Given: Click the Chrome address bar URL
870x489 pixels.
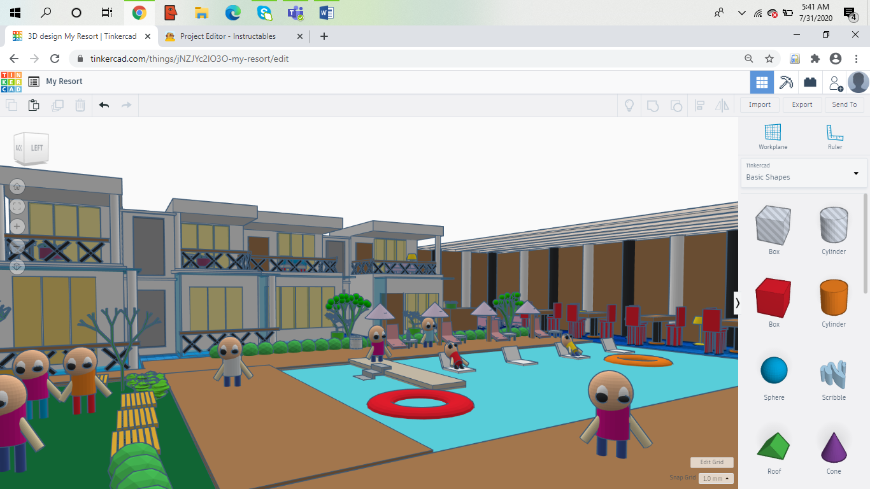Looking at the screenshot, I should [190, 59].
